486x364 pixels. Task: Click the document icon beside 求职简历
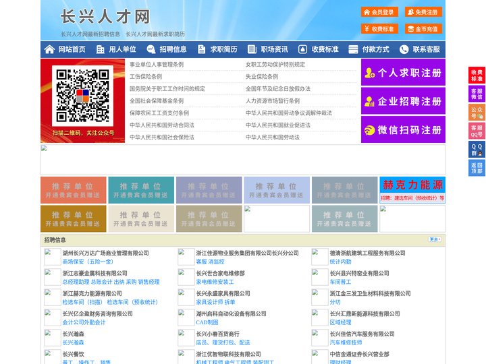point(201,49)
